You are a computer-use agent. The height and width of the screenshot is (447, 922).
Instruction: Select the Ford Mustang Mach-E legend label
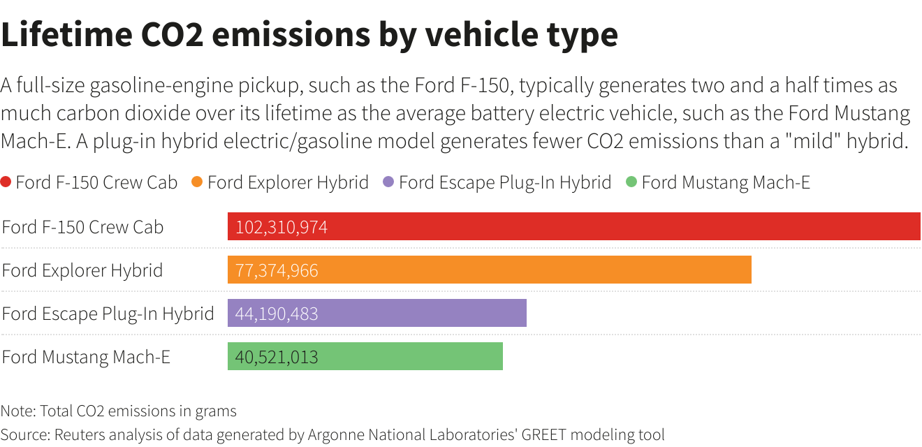(x=726, y=183)
